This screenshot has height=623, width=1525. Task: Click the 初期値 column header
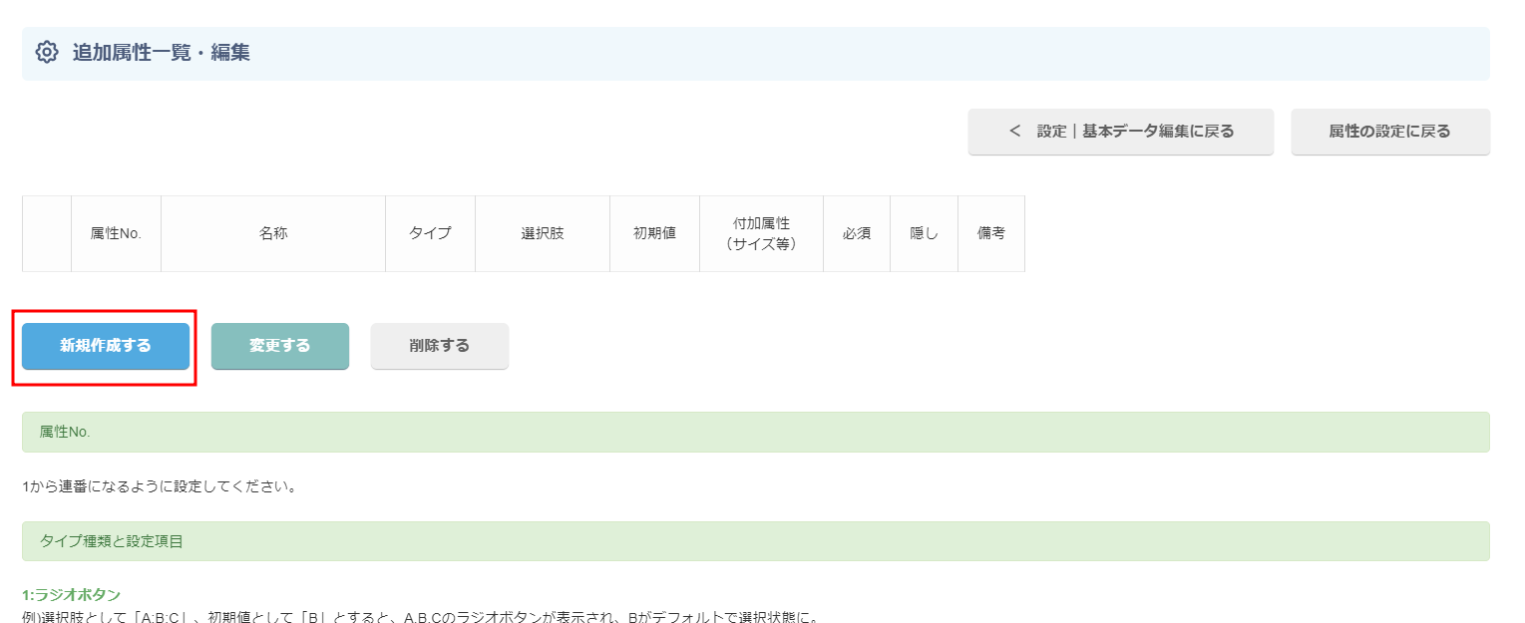point(654,233)
